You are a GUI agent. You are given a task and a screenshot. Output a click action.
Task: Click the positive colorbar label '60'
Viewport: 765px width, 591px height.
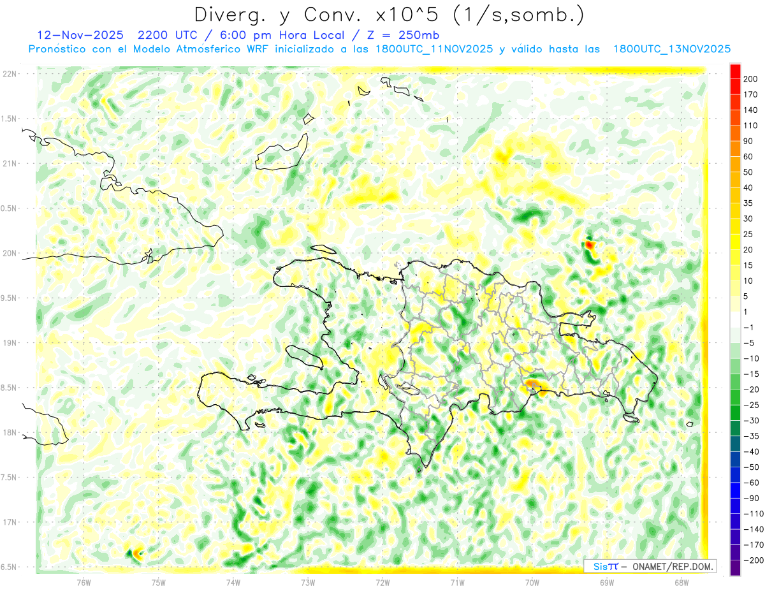[749, 157]
